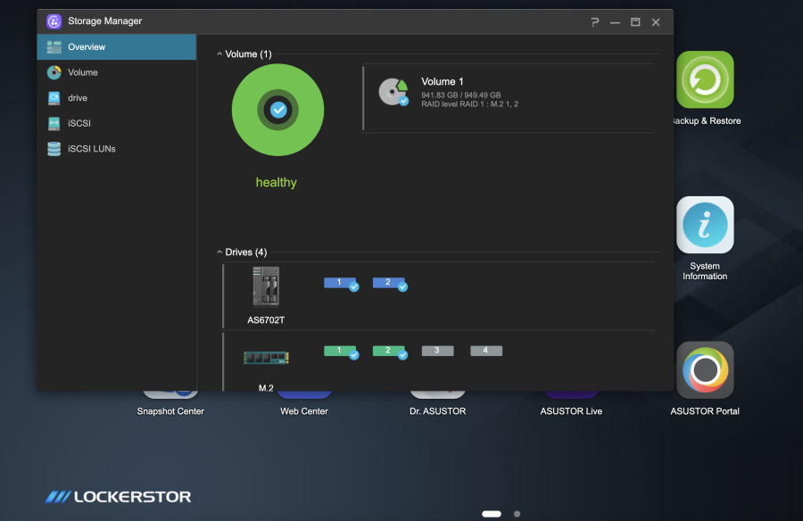The height and width of the screenshot is (521, 803).
Task: Open the help question mark button
Action: pos(595,22)
